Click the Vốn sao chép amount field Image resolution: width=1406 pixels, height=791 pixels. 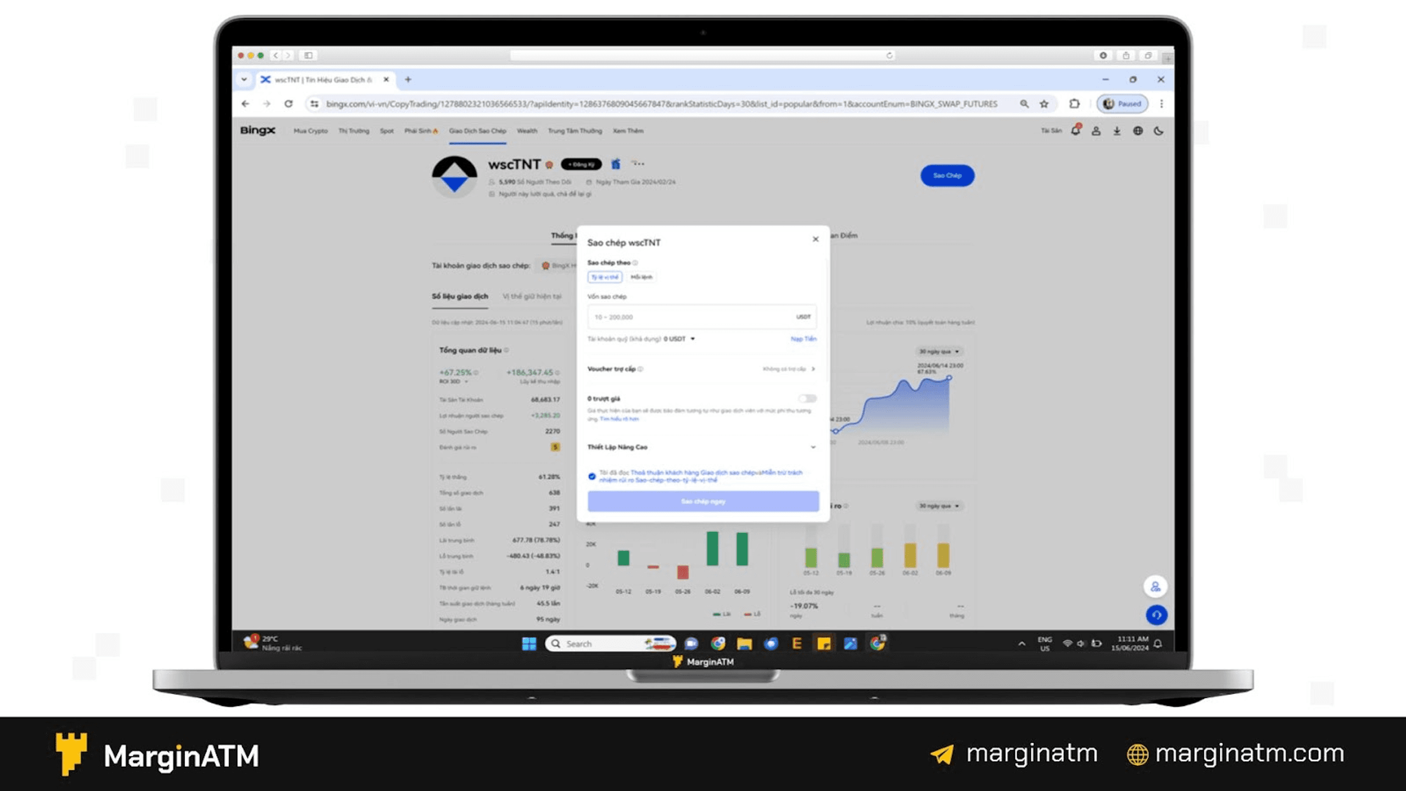coord(702,317)
